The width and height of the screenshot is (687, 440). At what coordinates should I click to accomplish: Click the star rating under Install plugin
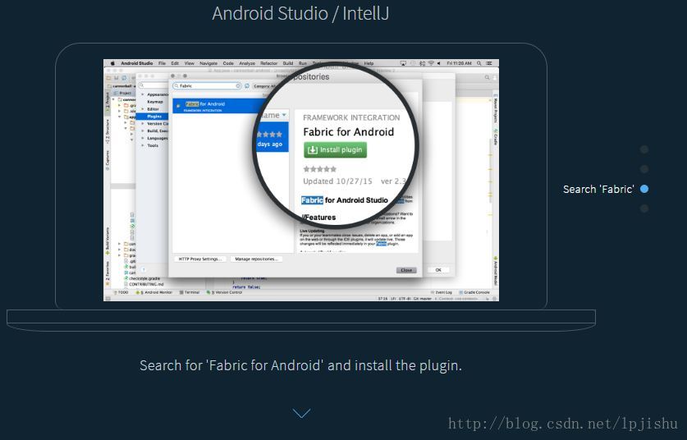click(320, 169)
